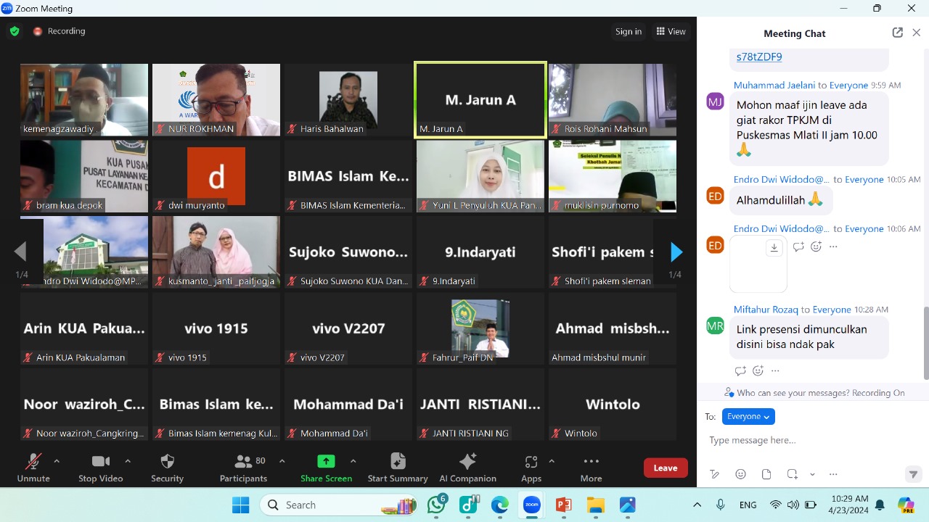
Task: Reply to Endro's file message
Action: click(798, 246)
